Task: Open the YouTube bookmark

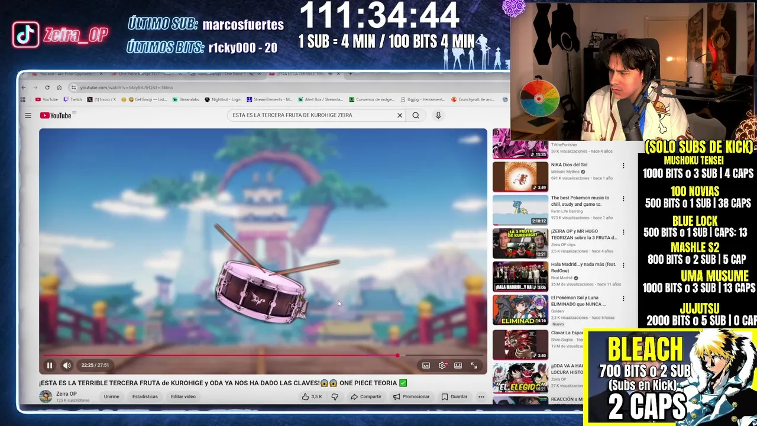Action: (47, 99)
